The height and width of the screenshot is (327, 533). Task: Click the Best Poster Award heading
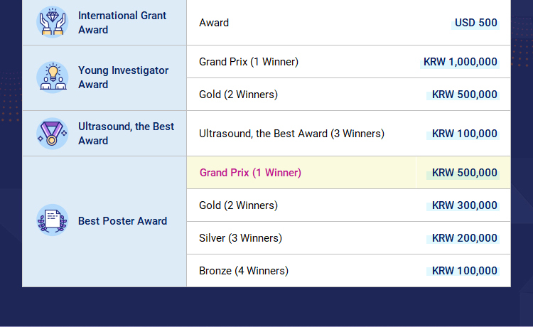coord(123,221)
